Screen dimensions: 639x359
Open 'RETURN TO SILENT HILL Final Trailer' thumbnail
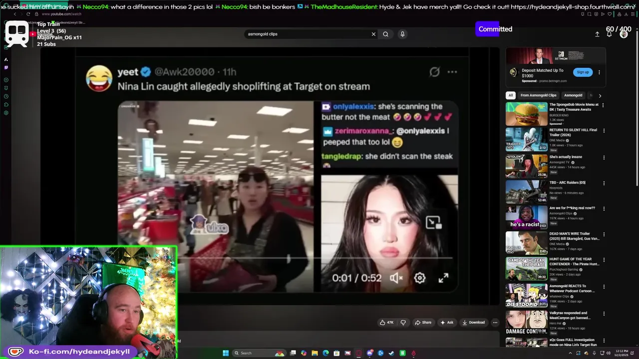click(x=527, y=139)
